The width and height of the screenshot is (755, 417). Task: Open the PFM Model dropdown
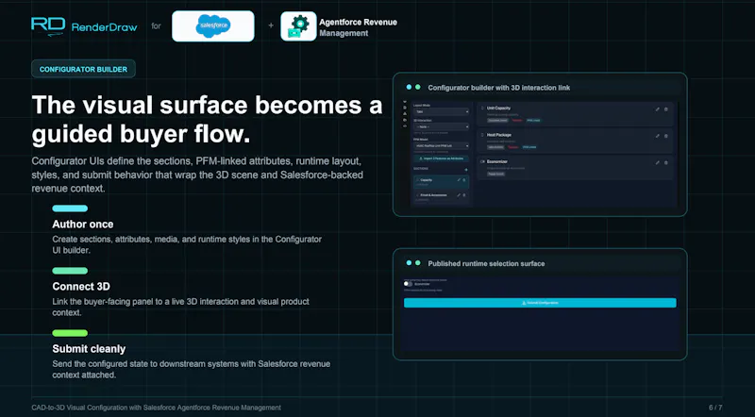(441, 145)
